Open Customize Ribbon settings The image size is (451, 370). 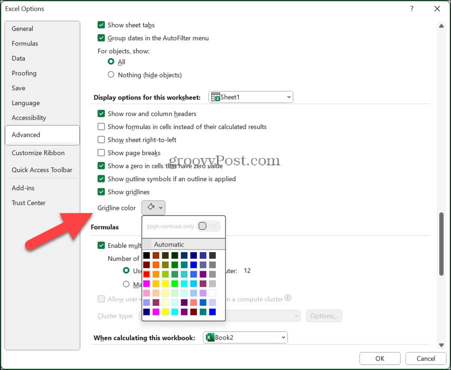[x=38, y=153]
